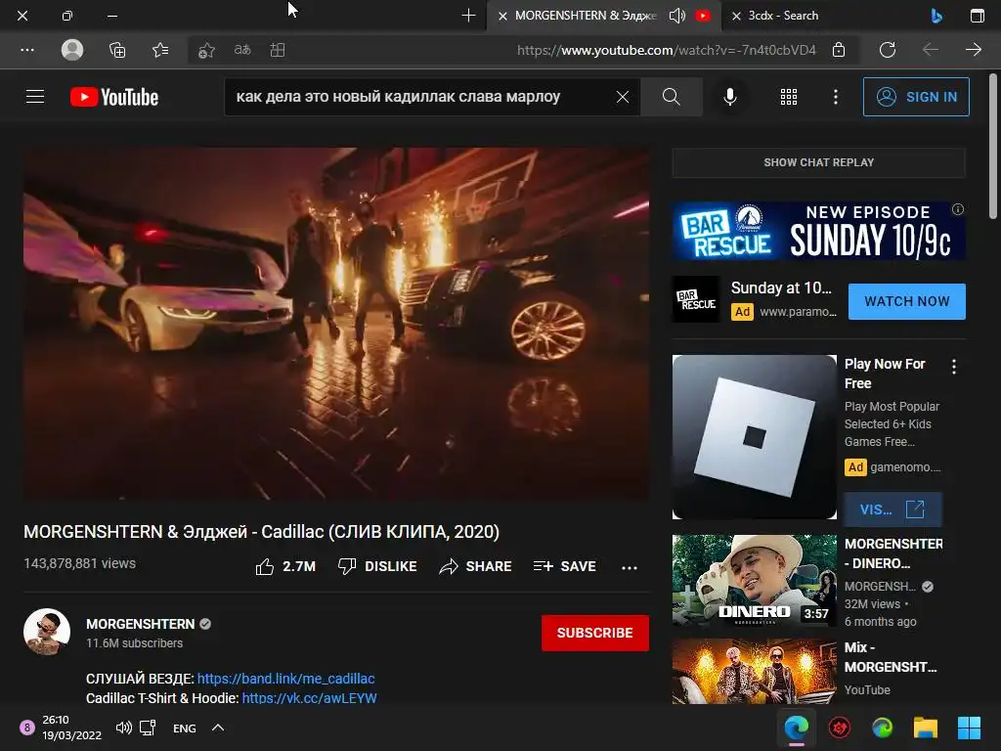Open the notification count badge

point(26,728)
